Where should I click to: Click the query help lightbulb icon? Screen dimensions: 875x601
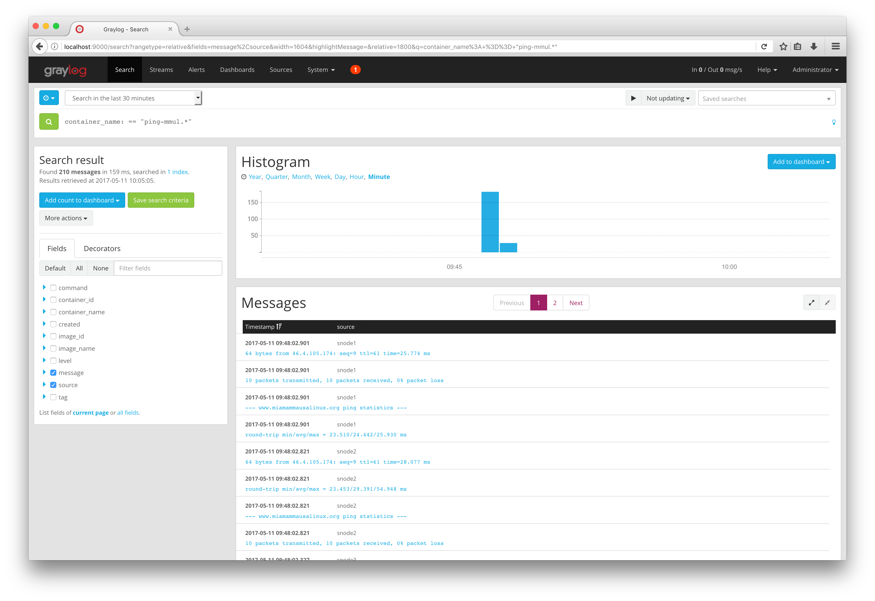tap(833, 122)
